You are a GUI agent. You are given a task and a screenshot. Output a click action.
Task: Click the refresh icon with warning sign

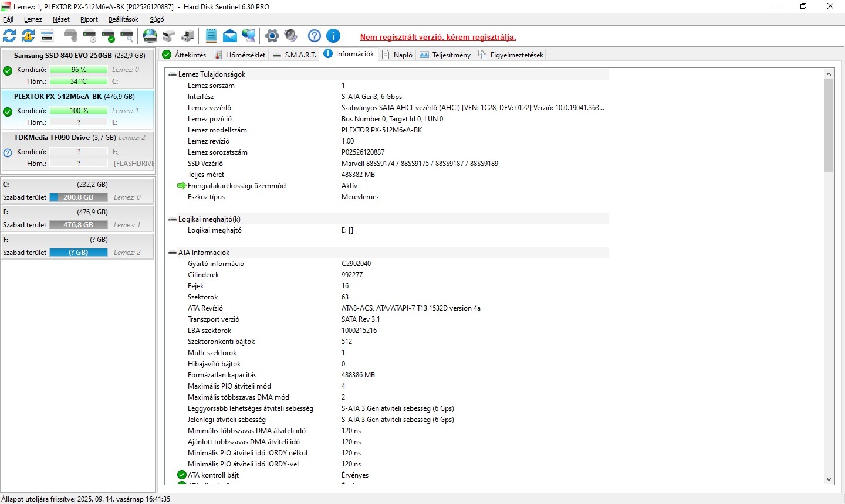28,36
